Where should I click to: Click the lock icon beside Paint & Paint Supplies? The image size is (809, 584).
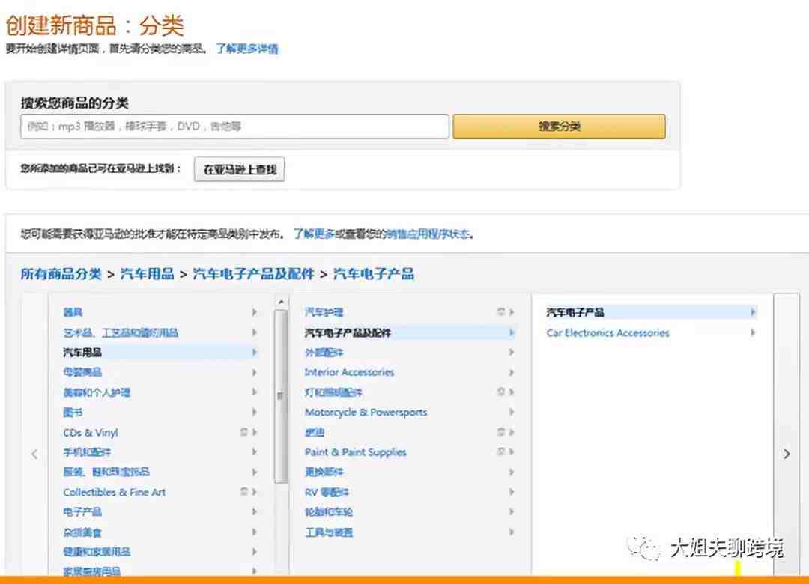(500, 451)
